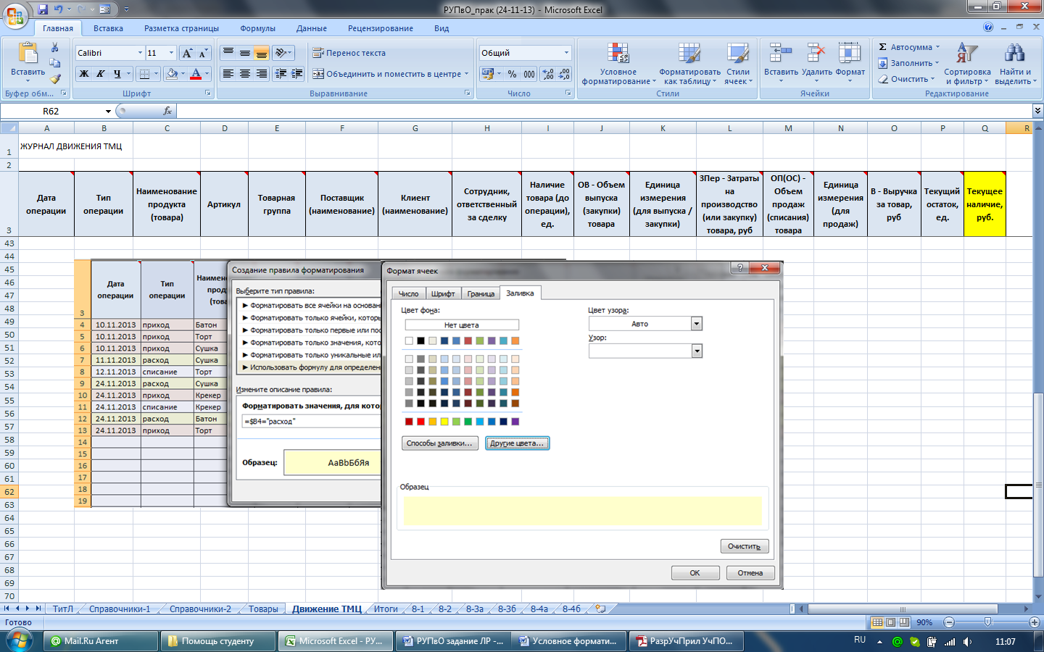Click OK in Format Cells dialog
This screenshot has height=652, width=1044.
(695, 573)
